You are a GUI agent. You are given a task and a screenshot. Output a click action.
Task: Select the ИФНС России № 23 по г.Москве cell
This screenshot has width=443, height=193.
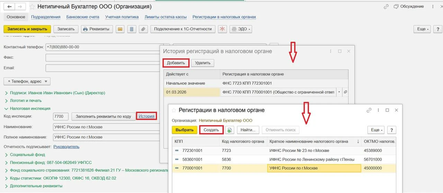pyautogui.click(x=314, y=151)
